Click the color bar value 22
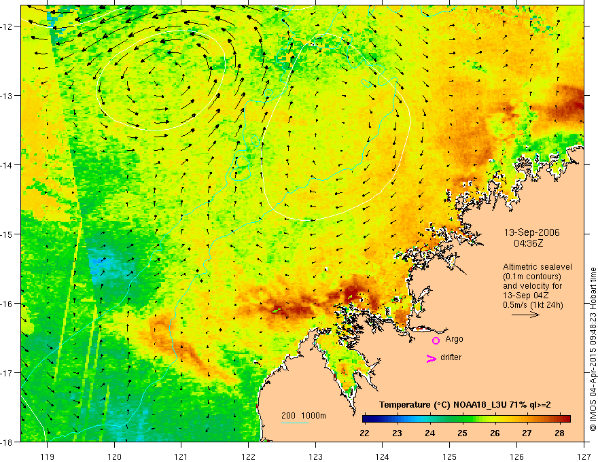The height and width of the screenshot is (462, 598). [365, 433]
